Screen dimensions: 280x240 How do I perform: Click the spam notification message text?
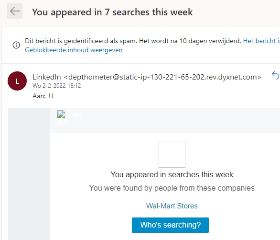pos(133,41)
